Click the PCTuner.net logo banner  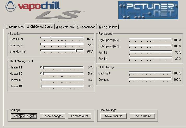pyautogui.click(x=148, y=10)
